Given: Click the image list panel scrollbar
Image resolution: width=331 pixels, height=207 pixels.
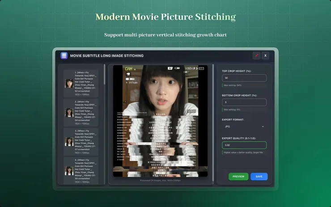Looking at the screenshot, I should [x=104, y=75].
